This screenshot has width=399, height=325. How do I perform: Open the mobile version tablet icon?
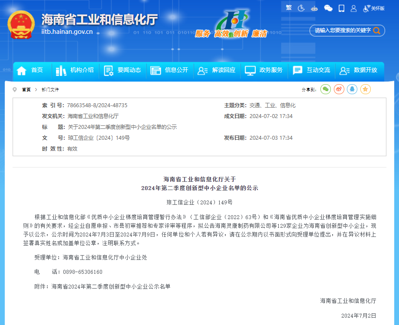coord(341,8)
